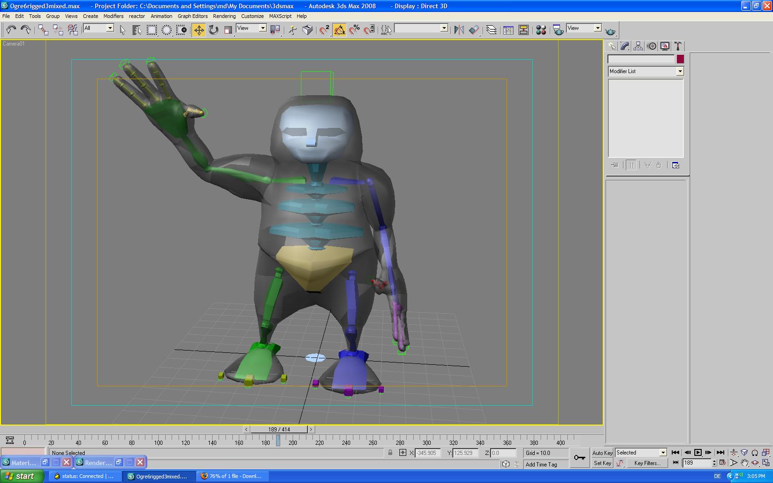Image resolution: width=773 pixels, height=483 pixels.
Task: Open the named selection sets dropdown
Action: (x=421, y=28)
